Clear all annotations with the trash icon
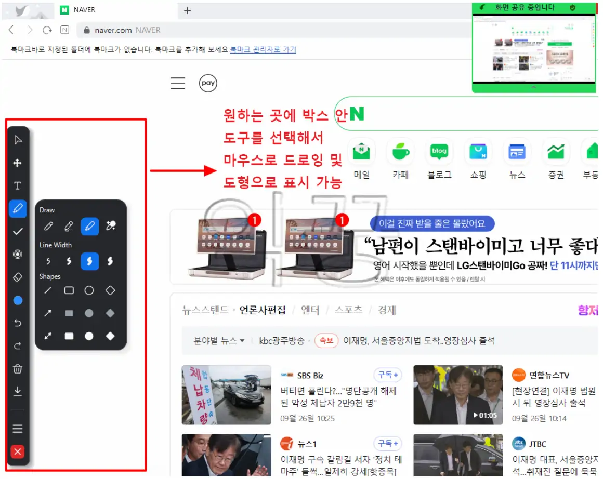Viewport: 603px width, 479px height. click(18, 368)
